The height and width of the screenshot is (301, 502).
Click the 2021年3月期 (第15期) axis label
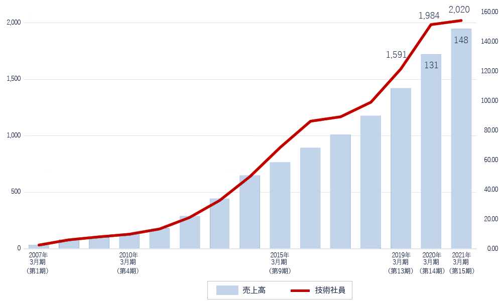(461, 263)
